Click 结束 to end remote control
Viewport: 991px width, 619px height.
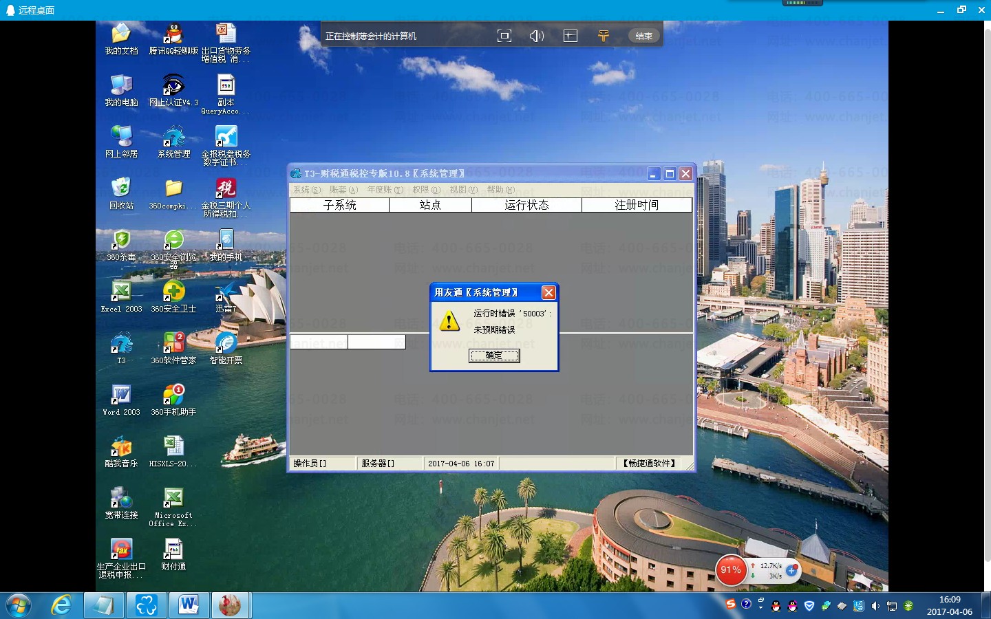pyautogui.click(x=644, y=36)
